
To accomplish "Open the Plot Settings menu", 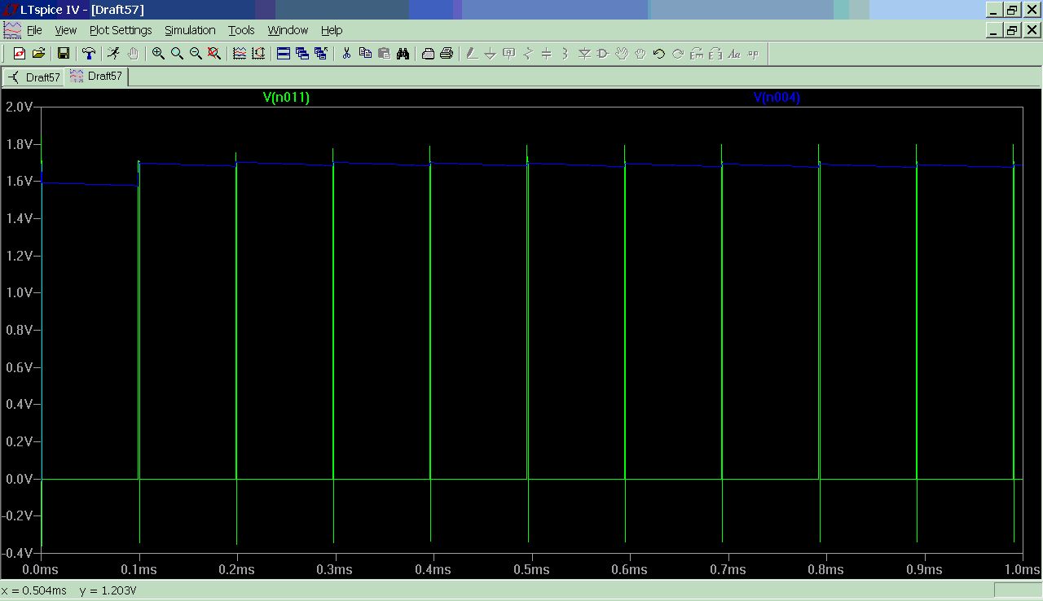I will click(121, 30).
